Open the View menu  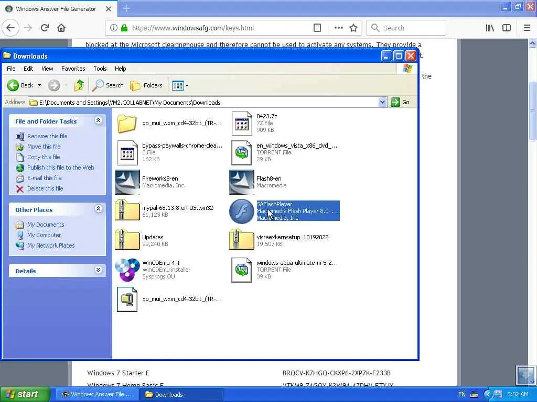(x=47, y=69)
